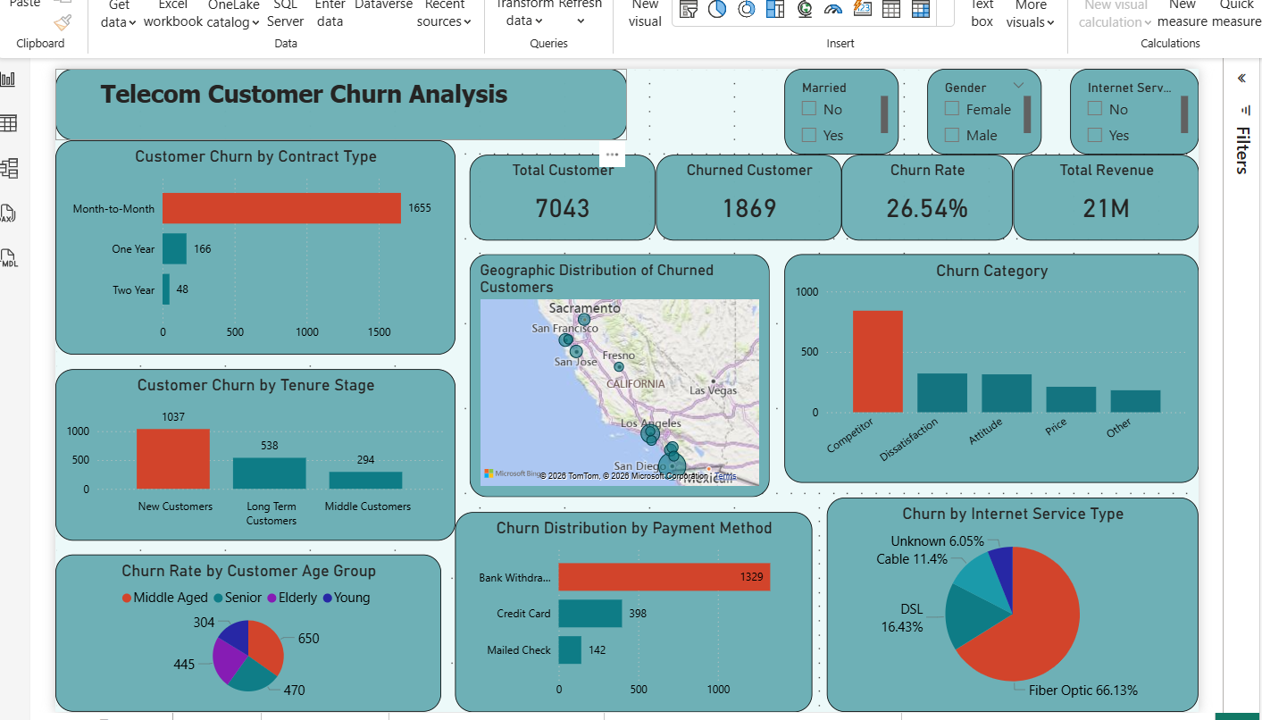Tick Internet Service 'Yes' checkbox
The height and width of the screenshot is (720, 1262).
[1095, 135]
